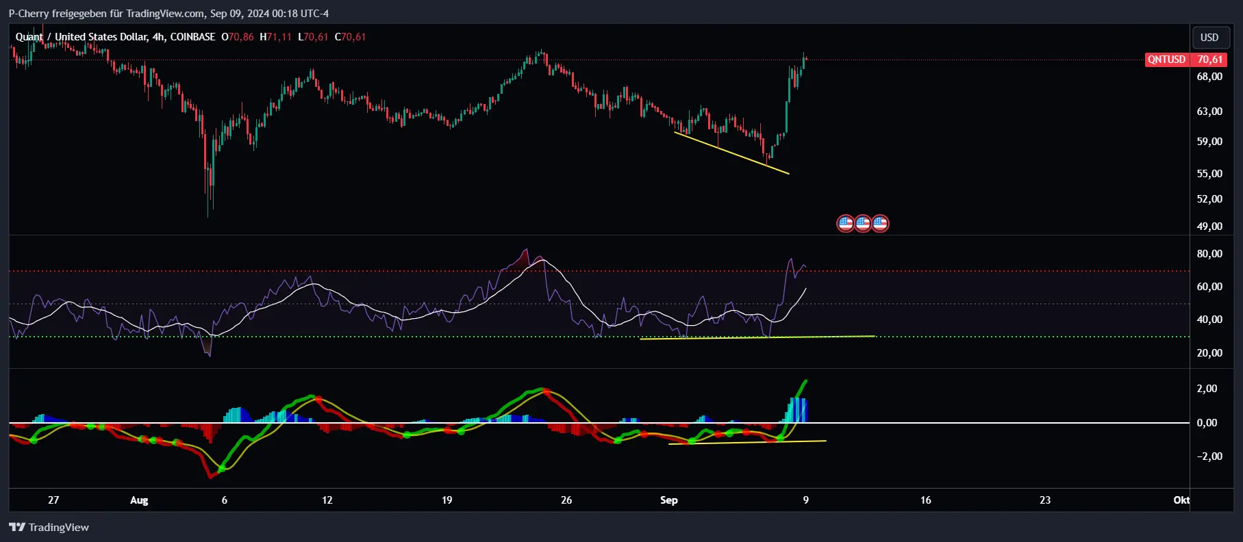The height and width of the screenshot is (542, 1243).
Task: Click the 26 date on time axis
Action: tap(566, 500)
